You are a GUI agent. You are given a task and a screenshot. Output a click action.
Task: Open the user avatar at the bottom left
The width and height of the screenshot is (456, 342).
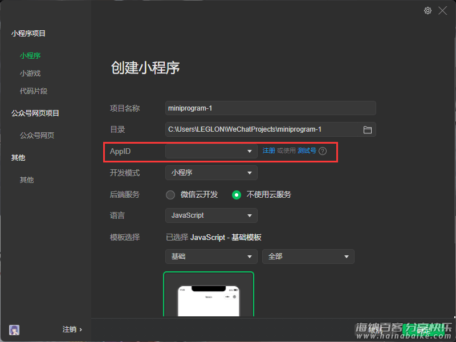coord(14,330)
